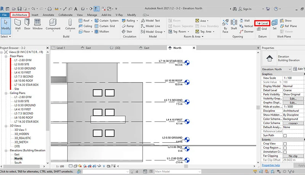Open the Properties help link
The image size is (305, 175).
(271, 165)
